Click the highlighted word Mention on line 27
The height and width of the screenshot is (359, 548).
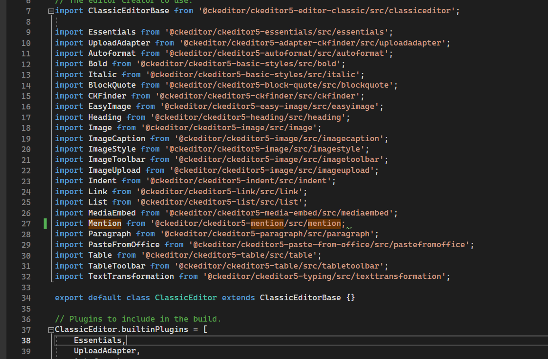click(104, 223)
